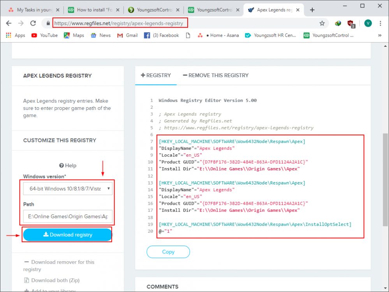Screen dimensions: 389x292
Task: Click the red shield extension icon
Action: tap(351, 24)
